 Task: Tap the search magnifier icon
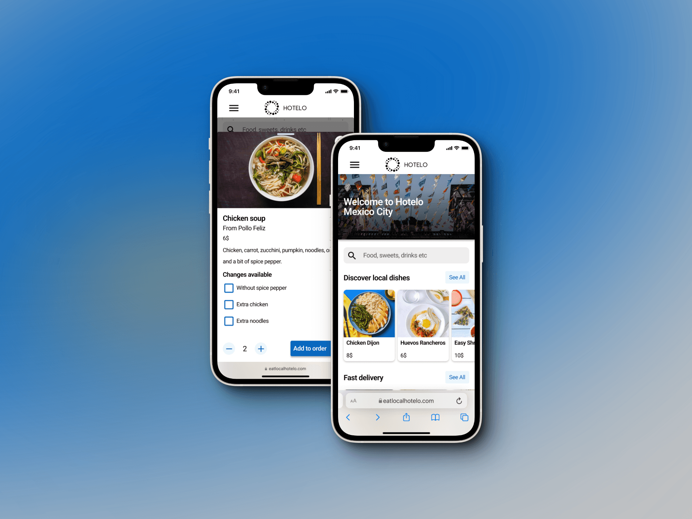354,254
